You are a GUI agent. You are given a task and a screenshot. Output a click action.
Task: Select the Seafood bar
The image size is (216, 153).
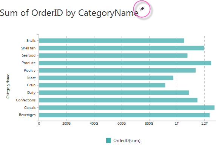(113, 55)
